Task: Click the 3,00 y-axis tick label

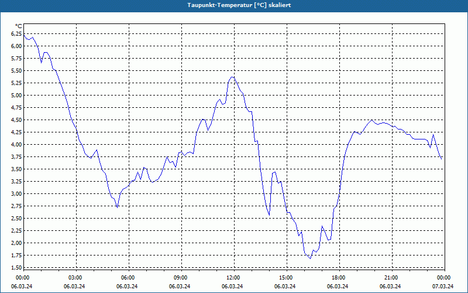Action: pos(16,194)
